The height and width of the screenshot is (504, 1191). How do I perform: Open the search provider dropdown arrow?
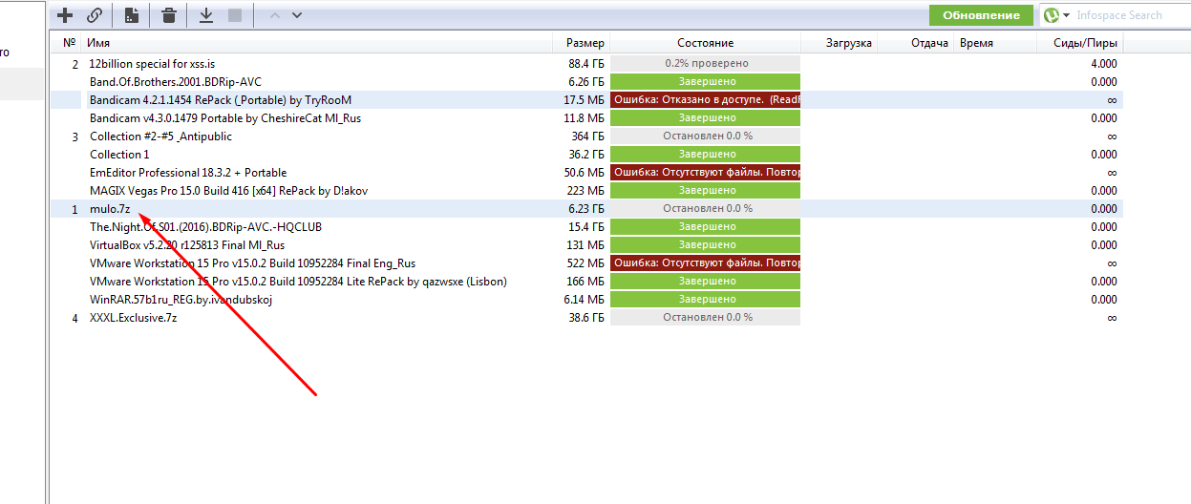1066,15
